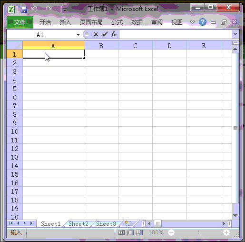Close the workbook with the ribbon X
This screenshot has width=245, height=242.
[234, 22]
